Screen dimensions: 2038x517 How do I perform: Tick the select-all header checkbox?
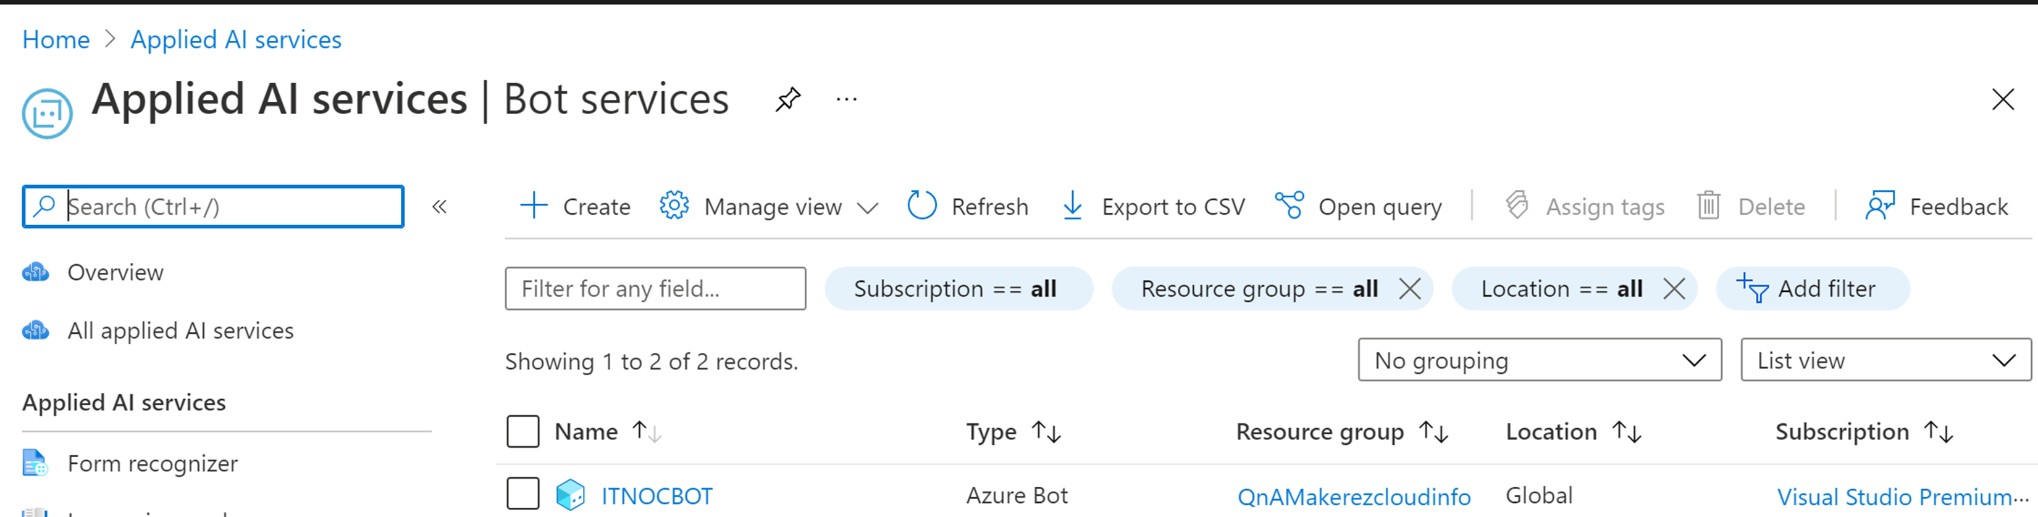click(523, 432)
